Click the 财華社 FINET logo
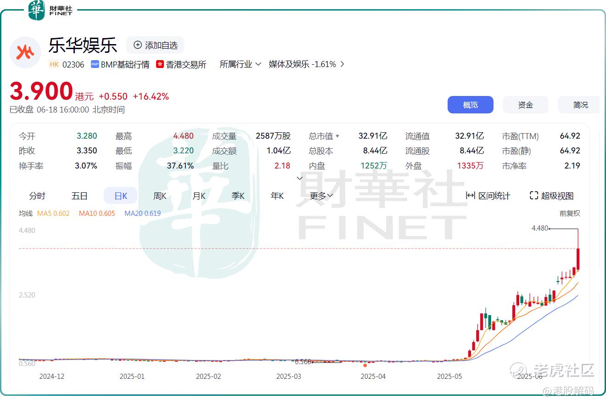The height and width of the screenshot is (405, 606). point(50,10)
